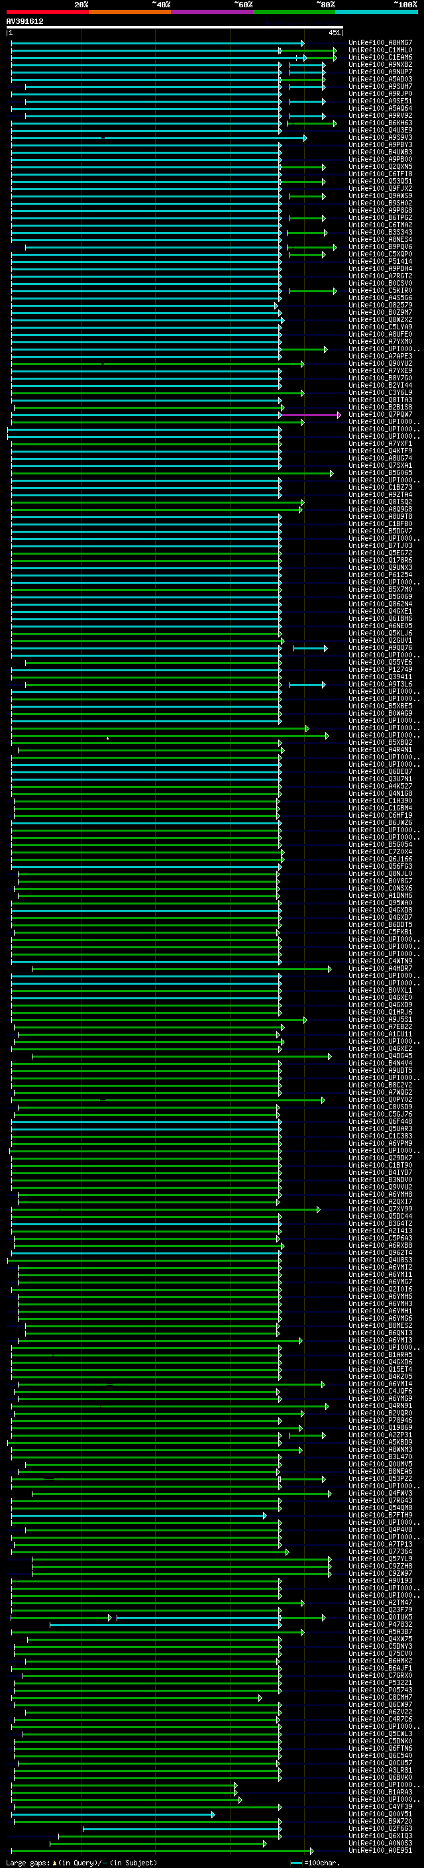Select hit label UniRef100_A9T3L6

[380, 685]
